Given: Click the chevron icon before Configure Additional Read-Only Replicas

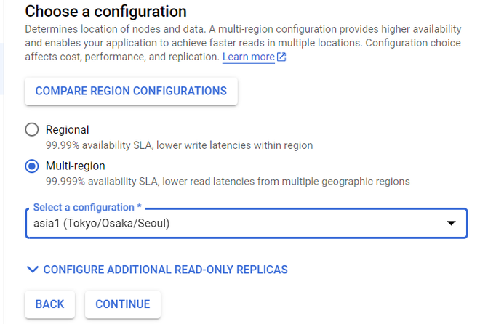Looking at the screenshot, I should point(32,270).
